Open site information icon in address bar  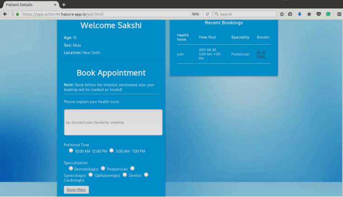coord(13,14)
